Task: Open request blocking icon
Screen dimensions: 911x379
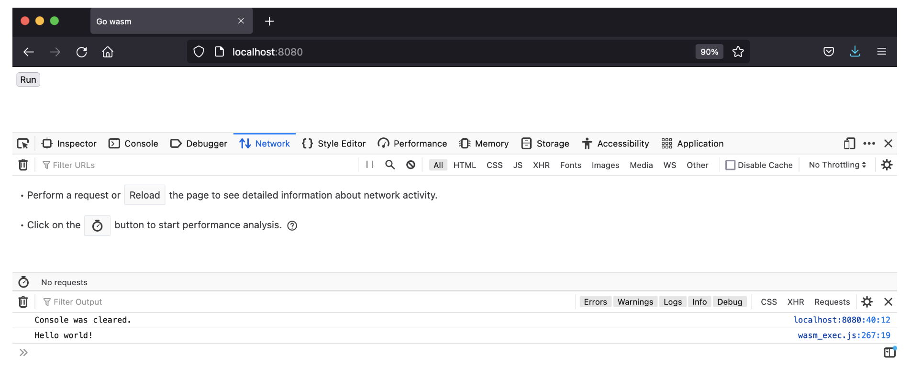Action: click(411, 165)
